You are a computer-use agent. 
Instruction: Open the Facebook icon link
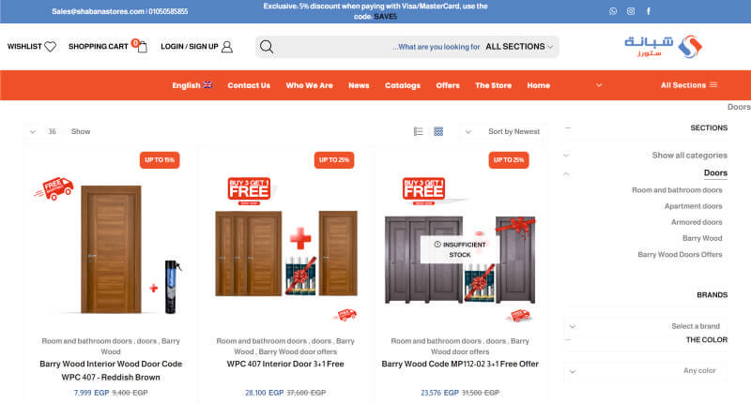click(649, 11)
